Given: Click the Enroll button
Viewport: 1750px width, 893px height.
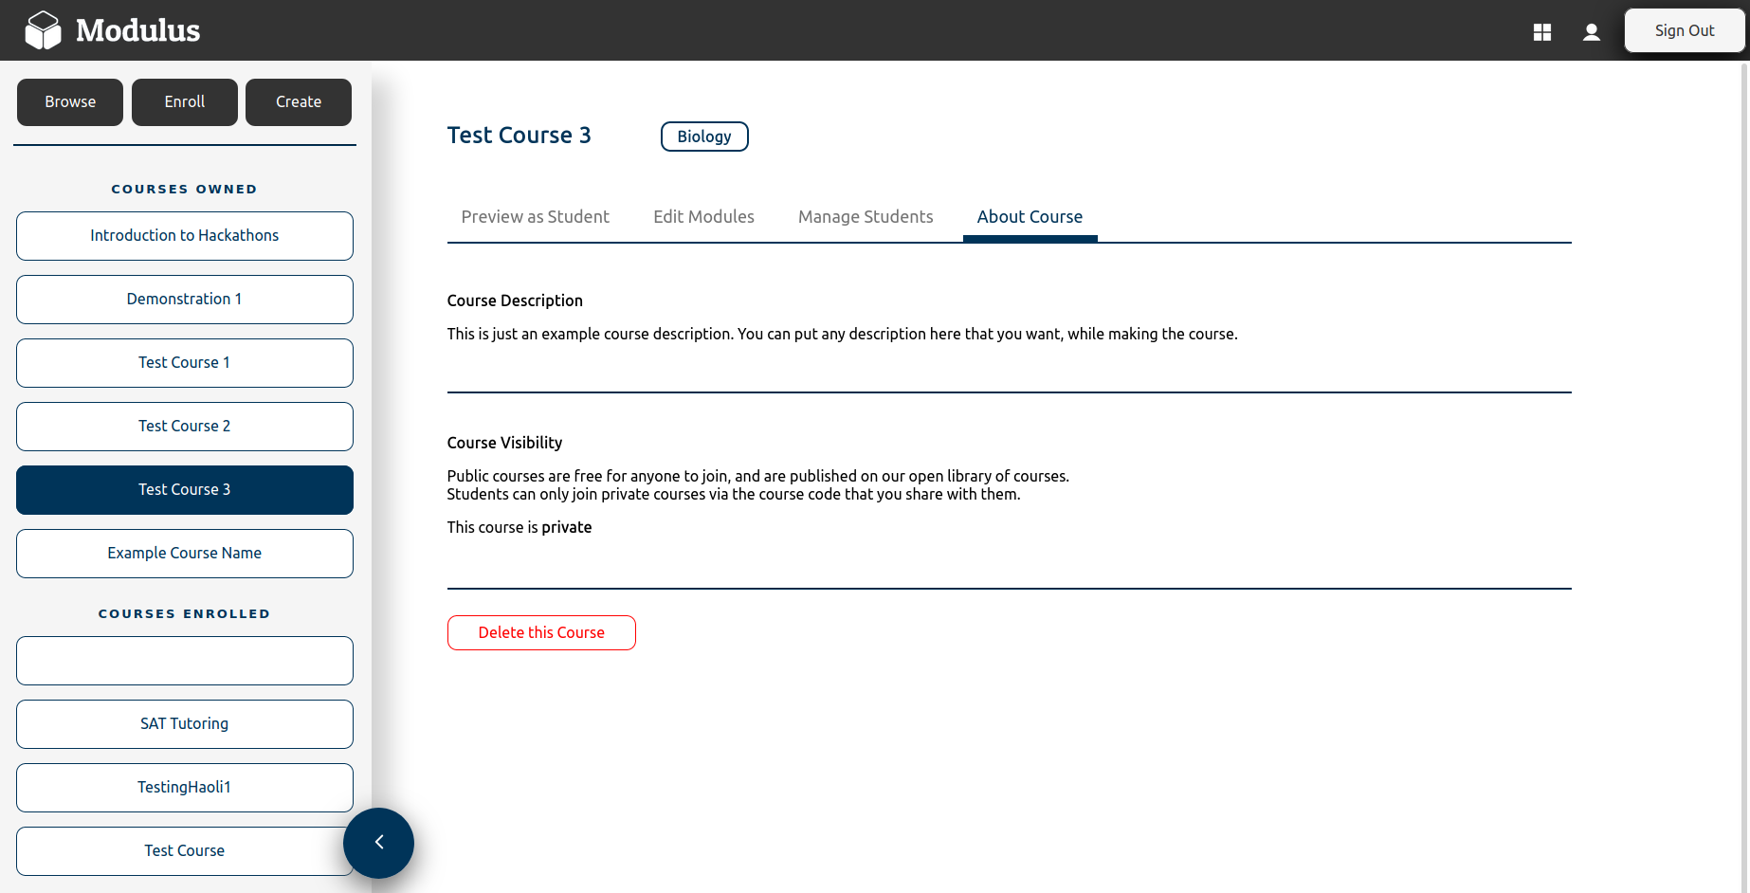Looking at the screenshot, I should pyautogui.click(x=185, y=102).
